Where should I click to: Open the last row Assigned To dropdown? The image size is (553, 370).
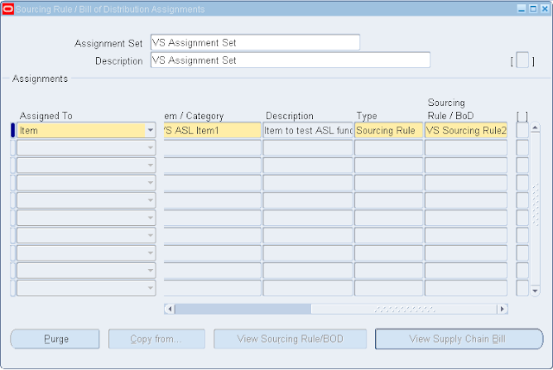[150, 289]
